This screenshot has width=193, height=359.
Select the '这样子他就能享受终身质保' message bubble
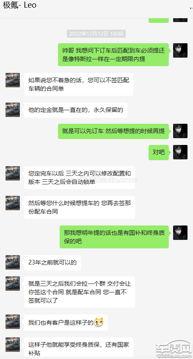click(80, 348)
